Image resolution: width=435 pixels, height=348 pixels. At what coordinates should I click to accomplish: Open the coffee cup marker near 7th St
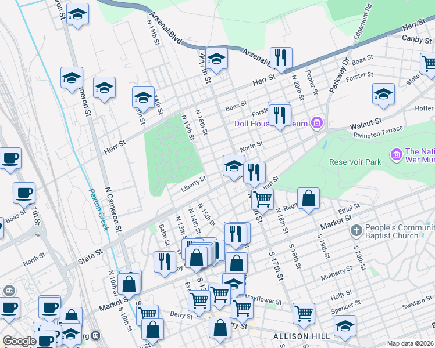point(24,194)
